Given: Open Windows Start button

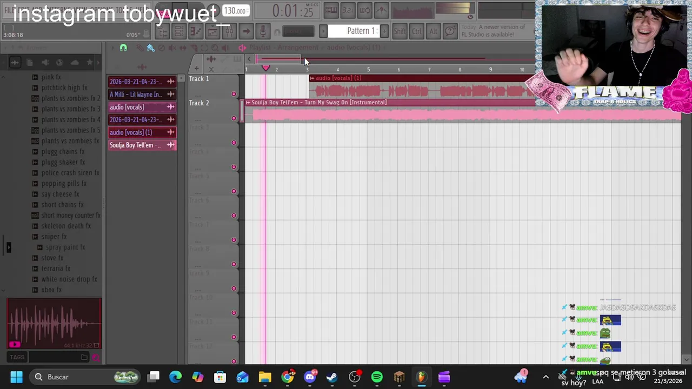Looking at the screenshot, I should coord(16,377).
